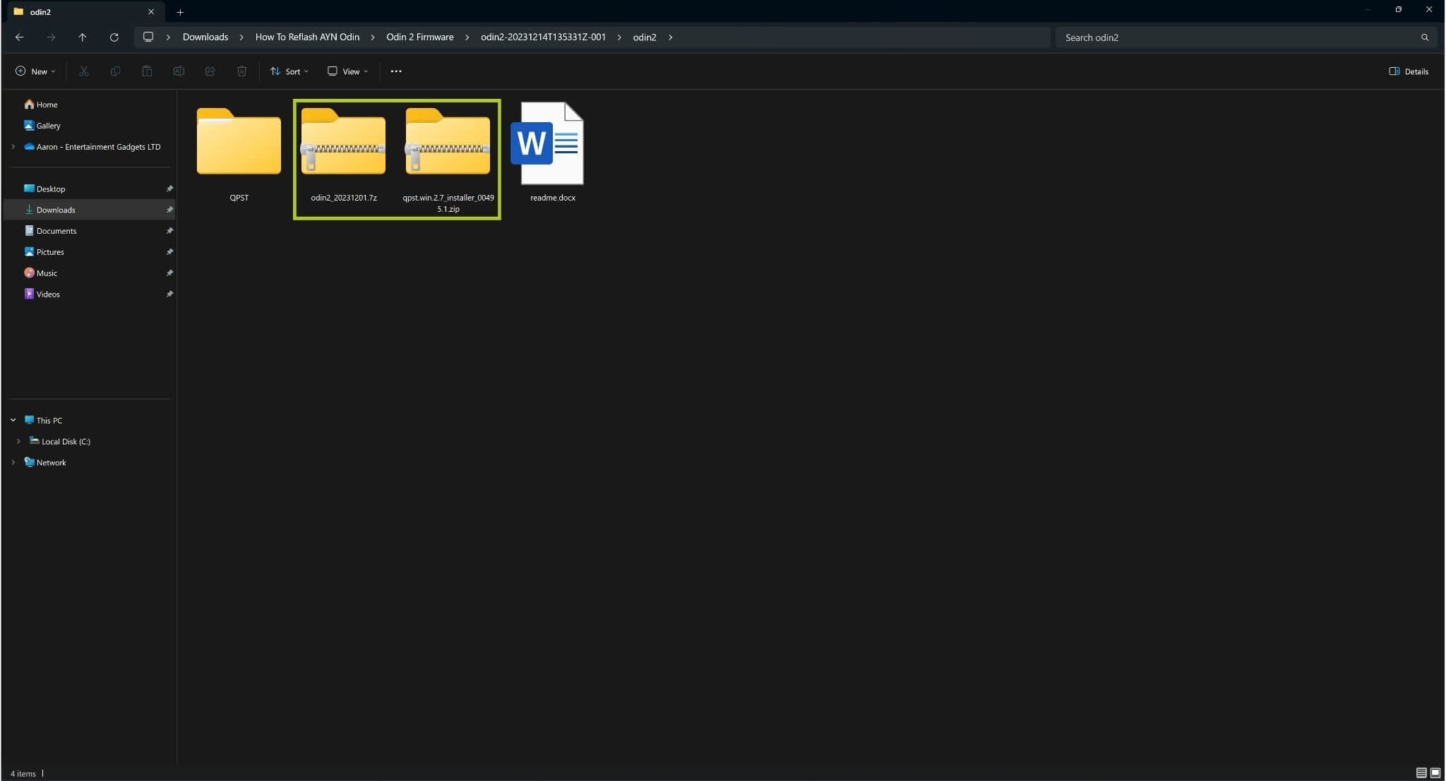Image resolution: width=1446 pixels, height=781 pixels.
Task: Navigate to Odin 2 Firmware breadcrumb
Action: [420, 37]
